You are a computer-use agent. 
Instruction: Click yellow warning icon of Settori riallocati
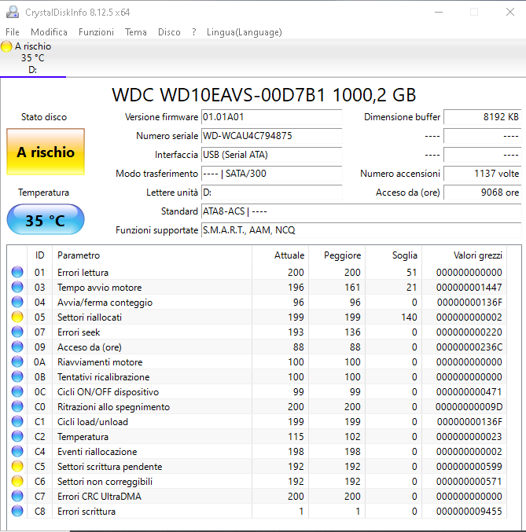17,317
